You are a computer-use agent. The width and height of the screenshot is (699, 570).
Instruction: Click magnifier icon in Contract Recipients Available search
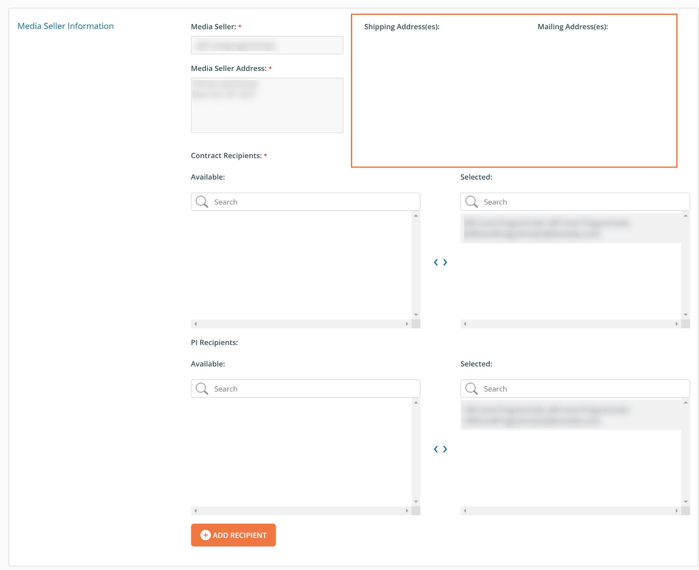(x=202, y=201)
